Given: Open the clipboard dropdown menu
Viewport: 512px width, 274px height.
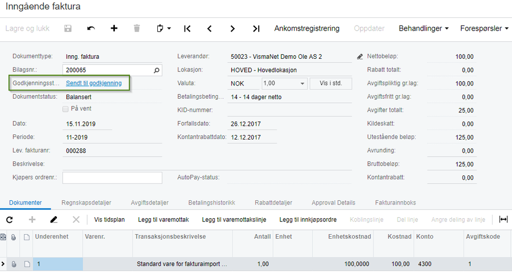Looking at the screenshot, I should coord(163,29).
